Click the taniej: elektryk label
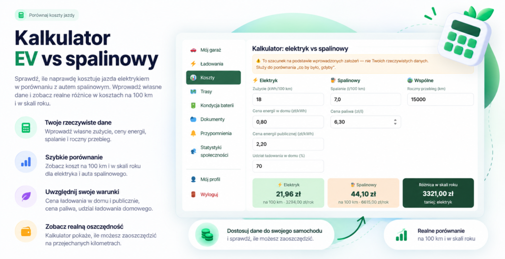Viewport: 505px width, 259px height. (x=438, y=202)
